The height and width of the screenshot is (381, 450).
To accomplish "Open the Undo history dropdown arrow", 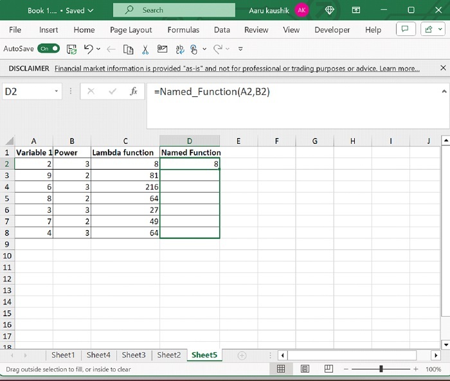I will coord(98,49).
